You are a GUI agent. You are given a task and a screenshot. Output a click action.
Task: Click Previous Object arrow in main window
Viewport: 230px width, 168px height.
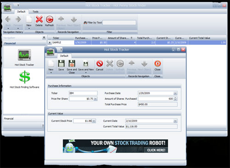61,19
